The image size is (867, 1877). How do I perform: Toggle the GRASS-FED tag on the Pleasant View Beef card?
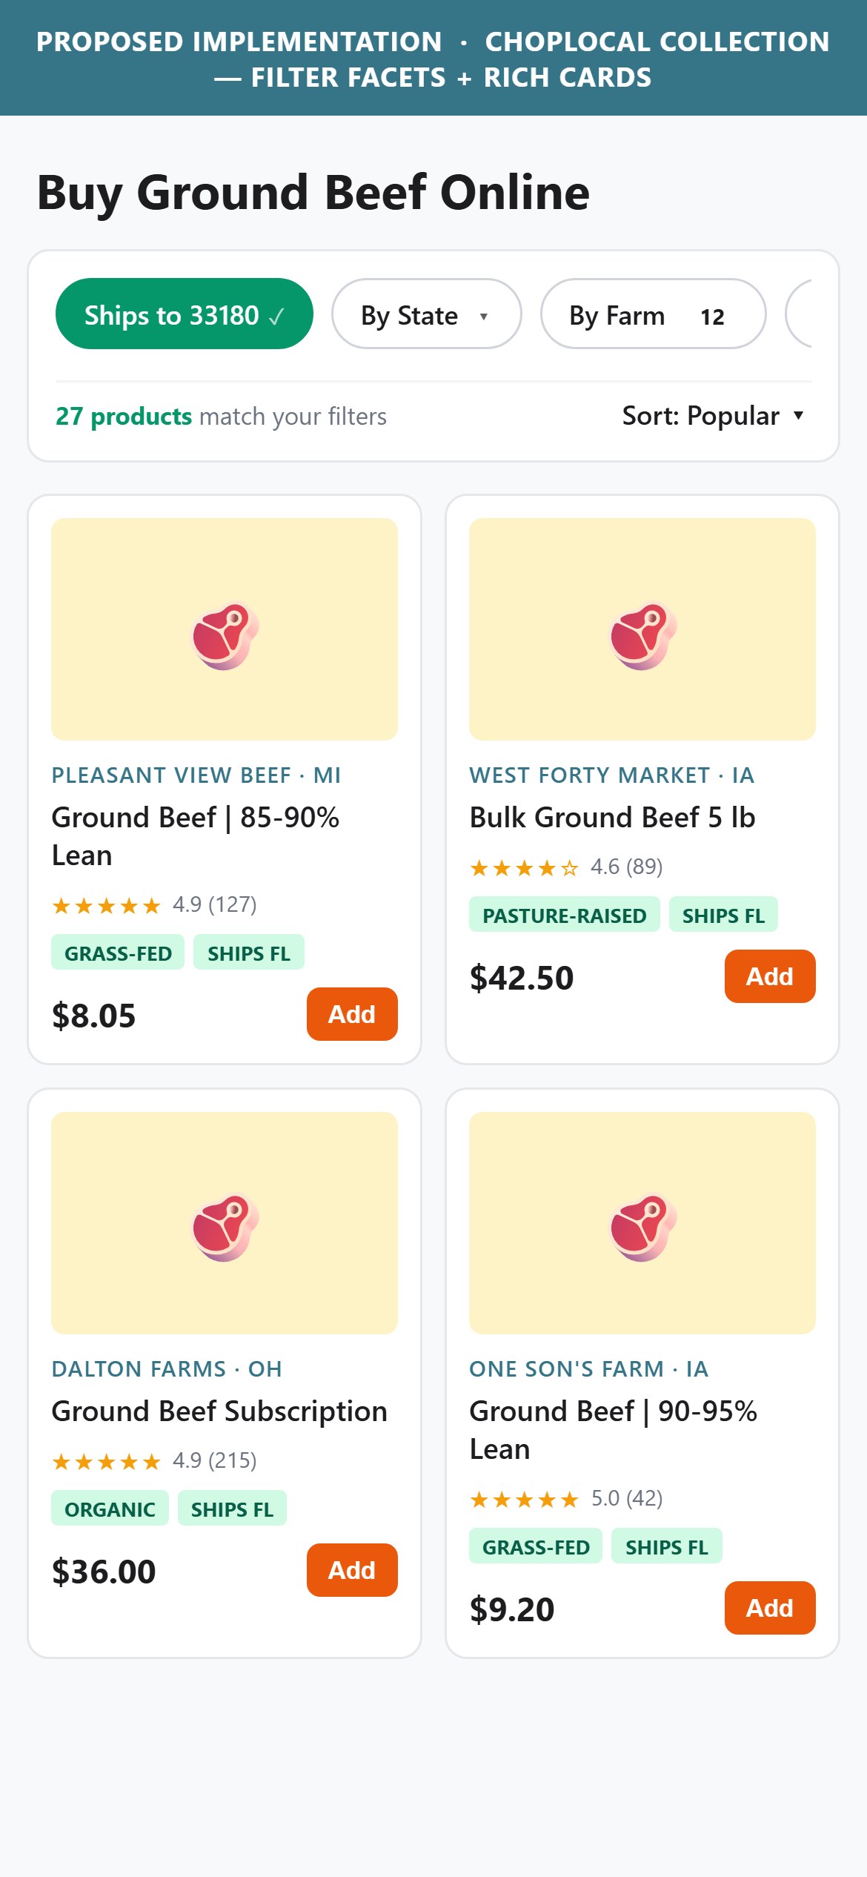(118, 953)
